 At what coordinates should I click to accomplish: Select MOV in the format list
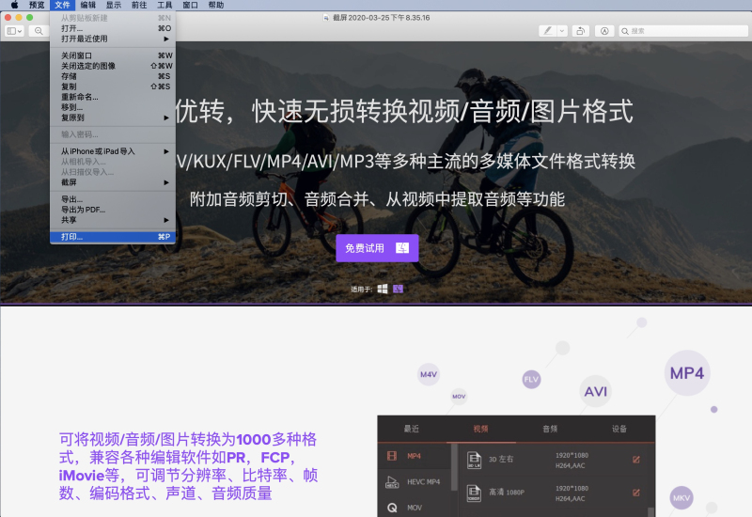[x=415, y=508]
